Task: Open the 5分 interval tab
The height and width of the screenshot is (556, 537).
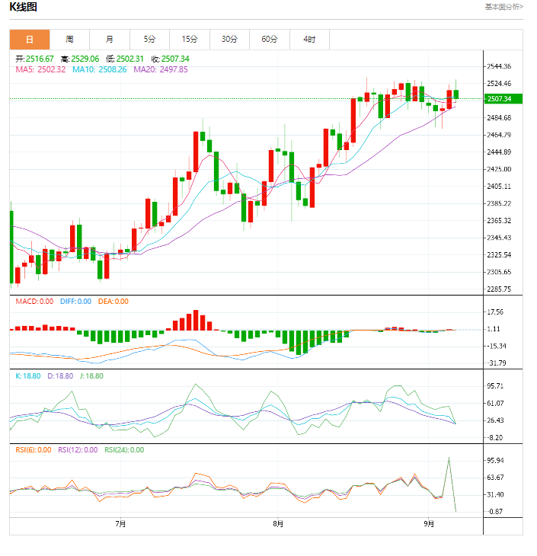Action: coord(150,40)
